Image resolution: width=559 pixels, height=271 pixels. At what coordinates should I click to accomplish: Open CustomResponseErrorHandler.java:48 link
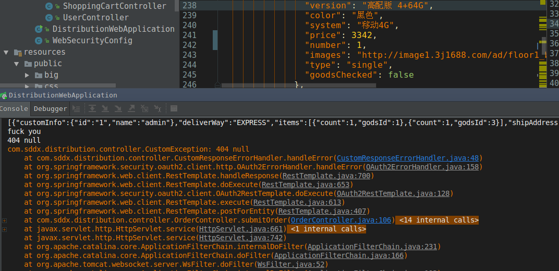point(408,158)
